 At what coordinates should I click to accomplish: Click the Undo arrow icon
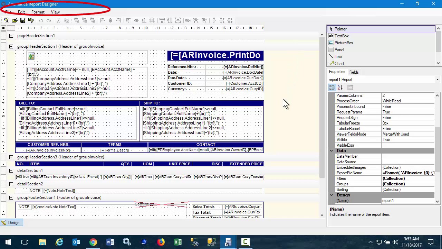[41, 20]
